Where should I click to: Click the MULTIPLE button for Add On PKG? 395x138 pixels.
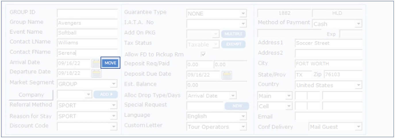point(233,34)
